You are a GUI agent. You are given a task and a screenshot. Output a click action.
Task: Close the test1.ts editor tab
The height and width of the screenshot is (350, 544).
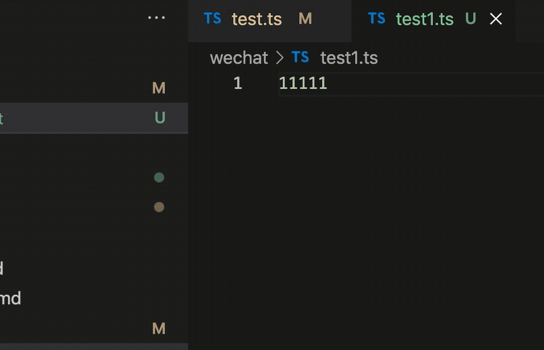click(x=496, y=19)
